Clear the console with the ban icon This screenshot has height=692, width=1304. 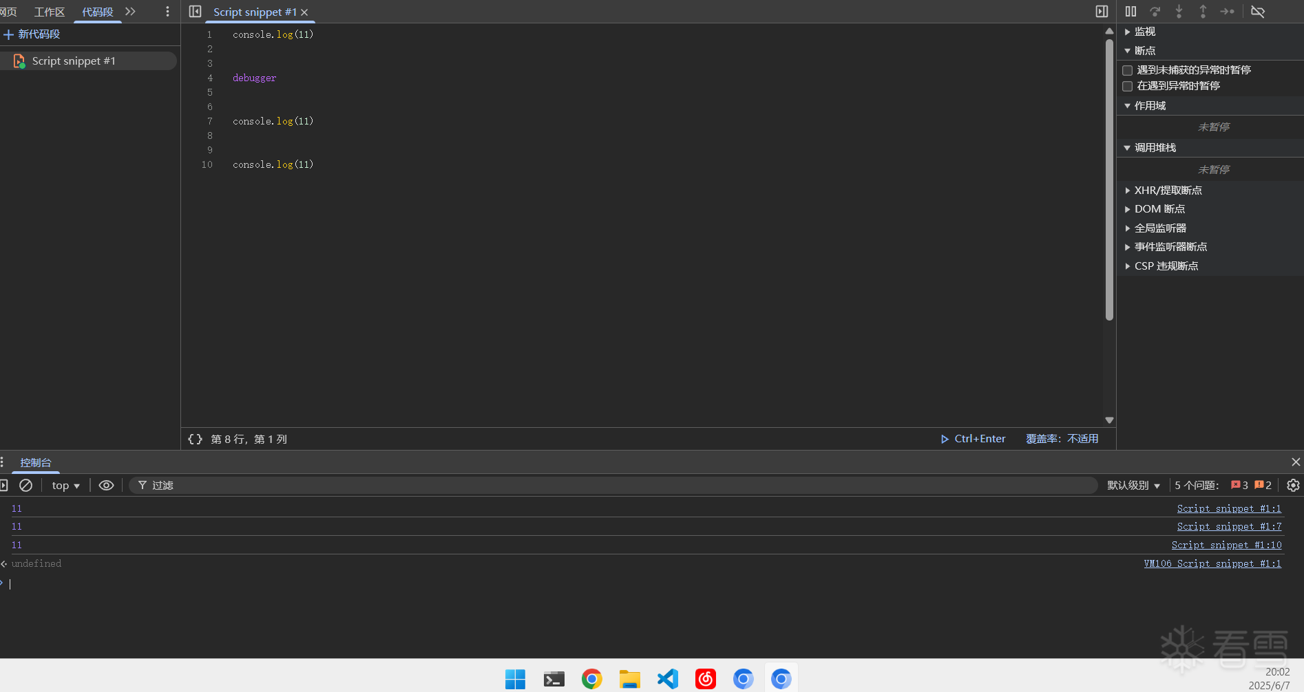25,486
